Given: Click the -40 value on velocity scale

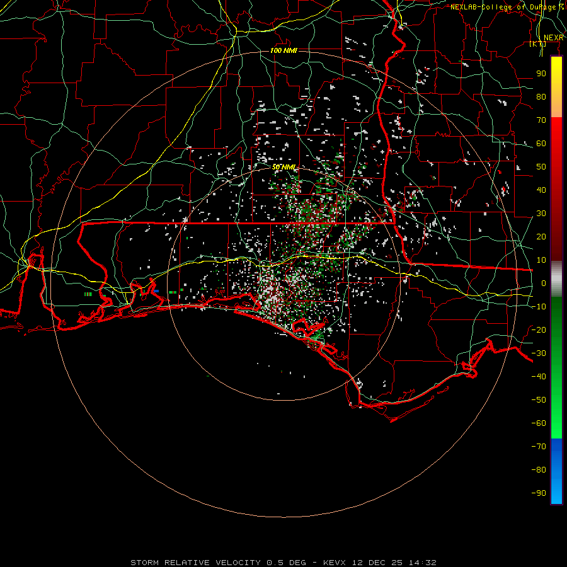Looking at the screenshot, I should coord(539,377).
